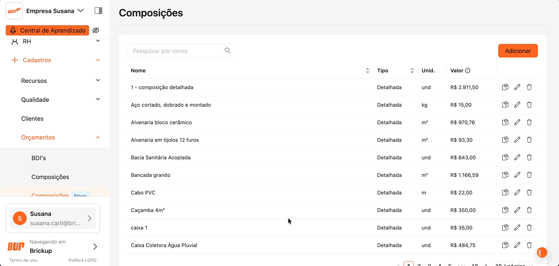Click the search magnifier icon
Screen dimensions: 559x266
coord(228,51)
